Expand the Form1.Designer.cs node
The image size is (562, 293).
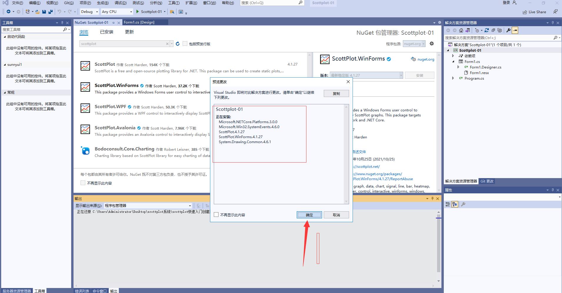tap(458, 67)
